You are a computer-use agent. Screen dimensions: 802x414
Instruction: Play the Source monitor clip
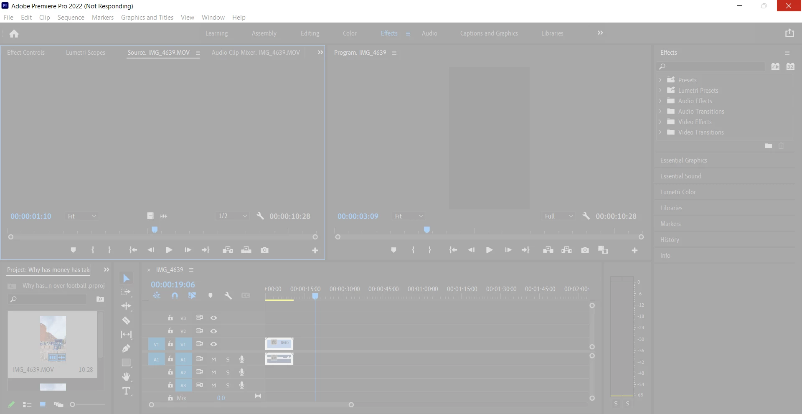pos(169,250)
